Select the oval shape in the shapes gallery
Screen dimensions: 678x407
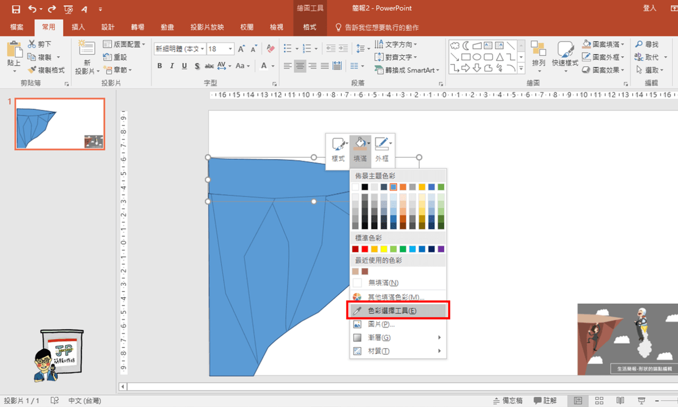(x=477, y=57)
